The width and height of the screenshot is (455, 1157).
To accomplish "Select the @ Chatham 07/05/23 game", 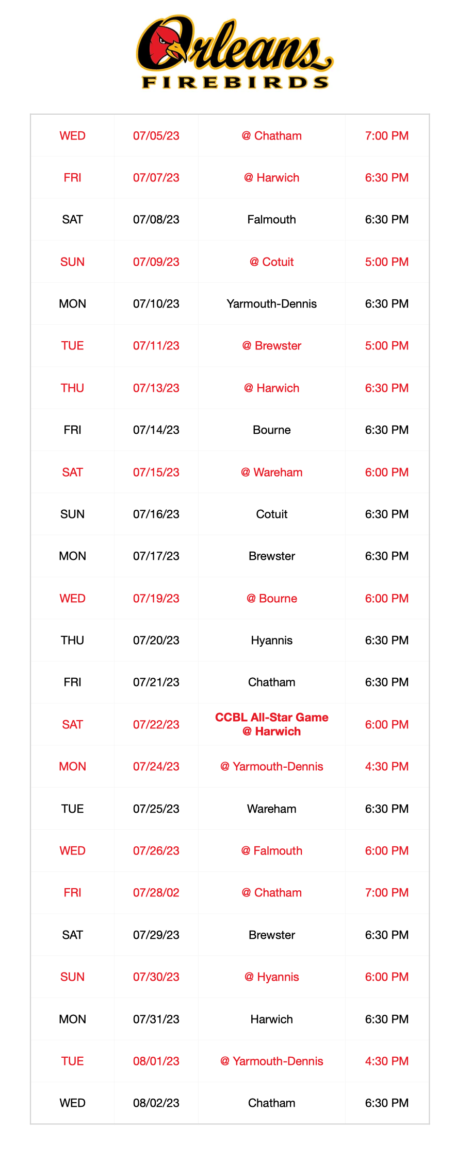I will point(230,135).
